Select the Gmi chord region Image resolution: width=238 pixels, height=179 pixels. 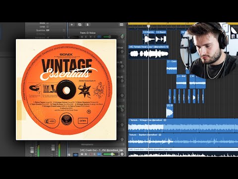pyautogui.click(x=181, y=82)
